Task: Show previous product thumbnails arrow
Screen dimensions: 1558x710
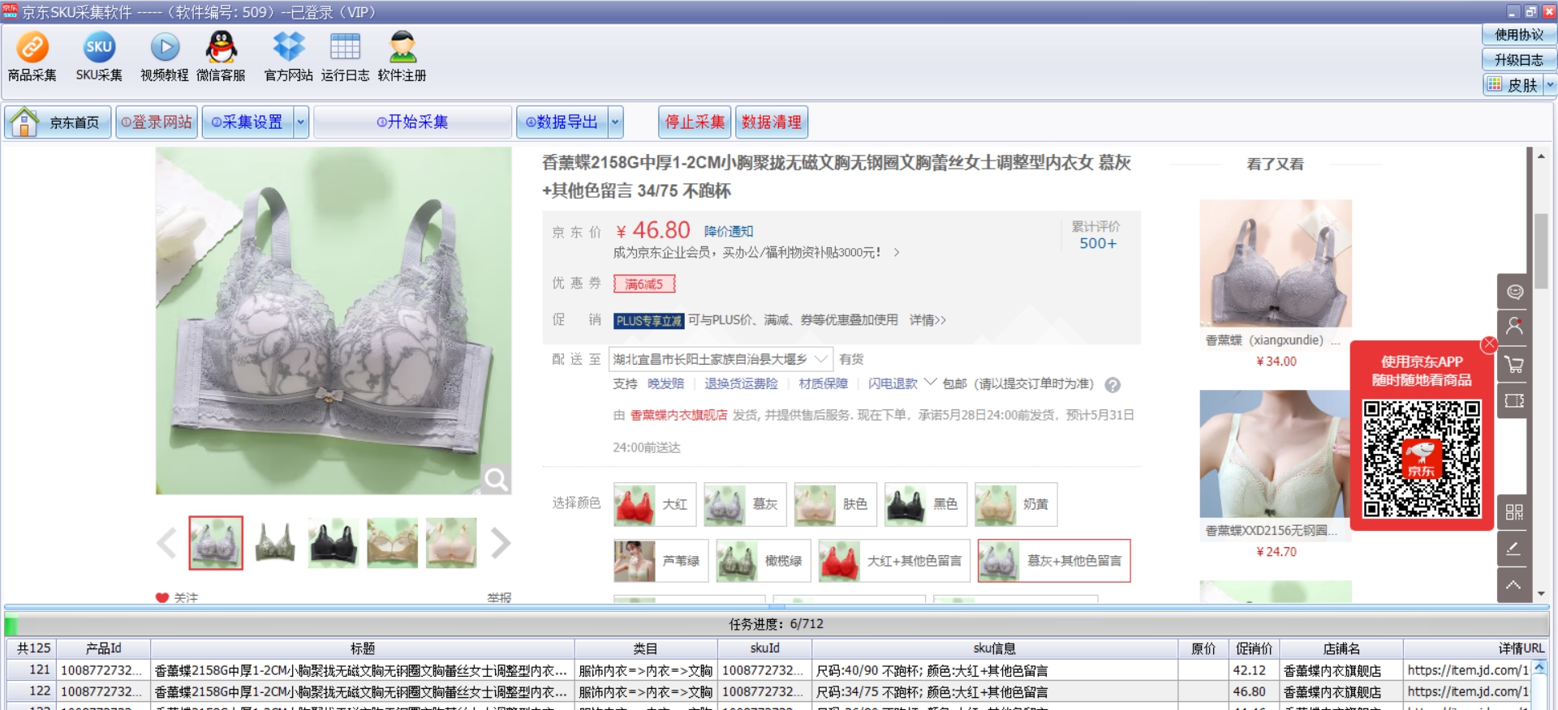Action: pos(166,543)
